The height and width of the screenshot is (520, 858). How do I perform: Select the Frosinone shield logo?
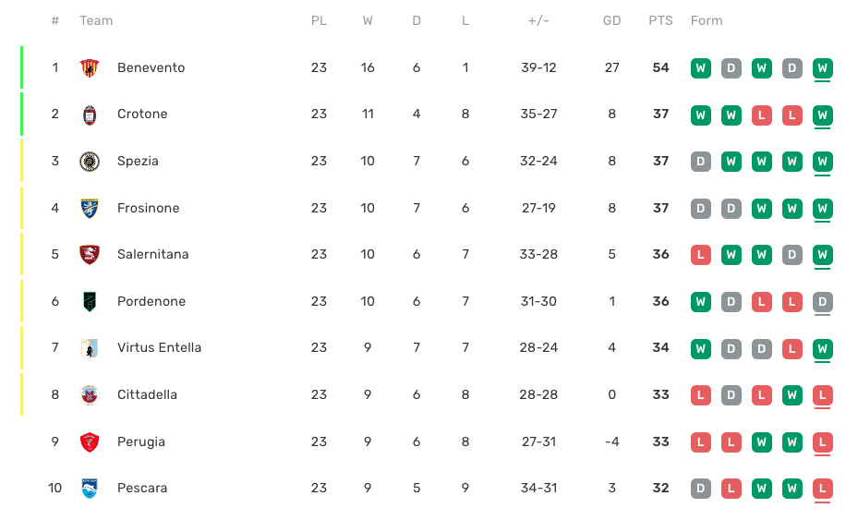click(90, 209)
